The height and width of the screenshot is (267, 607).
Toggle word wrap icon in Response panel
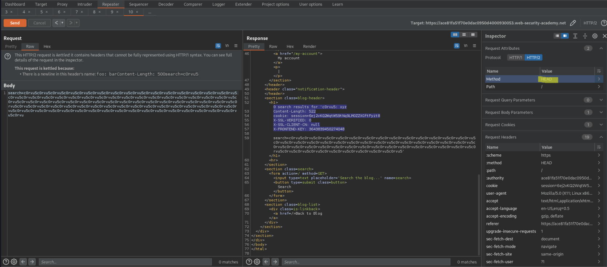pos(456,46)
